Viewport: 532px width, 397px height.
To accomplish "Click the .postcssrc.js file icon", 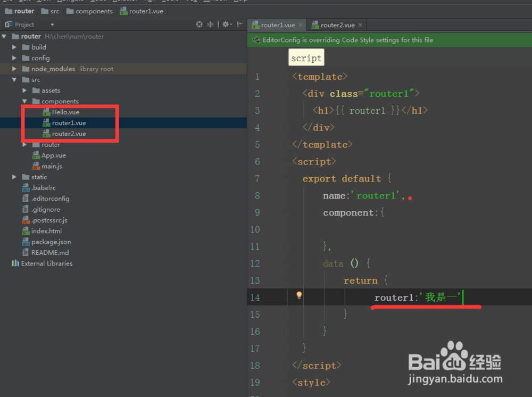I will point(26,220).
